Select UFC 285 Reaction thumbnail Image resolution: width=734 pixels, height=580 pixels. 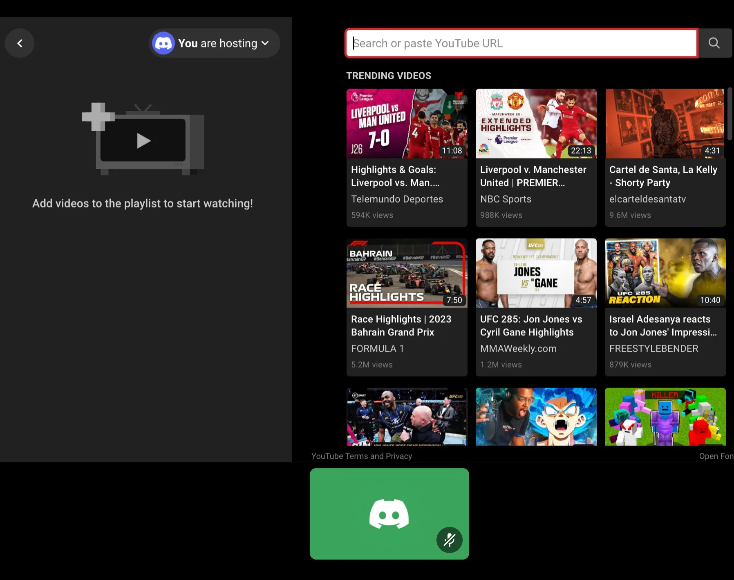tap(665, 273)
